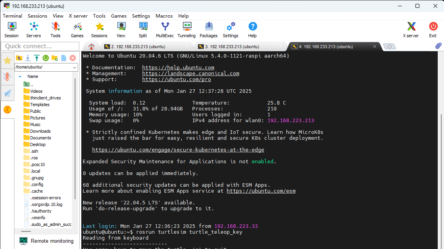This screenshot has width=444, height=249.
Task: Download selected files with the blue down-arrow icon
Action: pos(28,58)
